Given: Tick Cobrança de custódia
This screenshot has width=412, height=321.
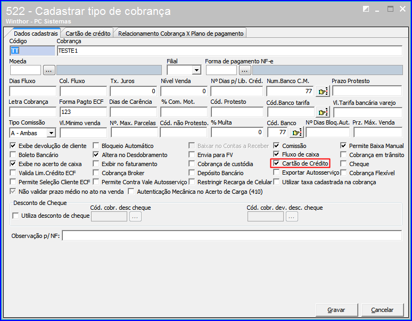Looking at the screenshot, I should coord(192,163).
